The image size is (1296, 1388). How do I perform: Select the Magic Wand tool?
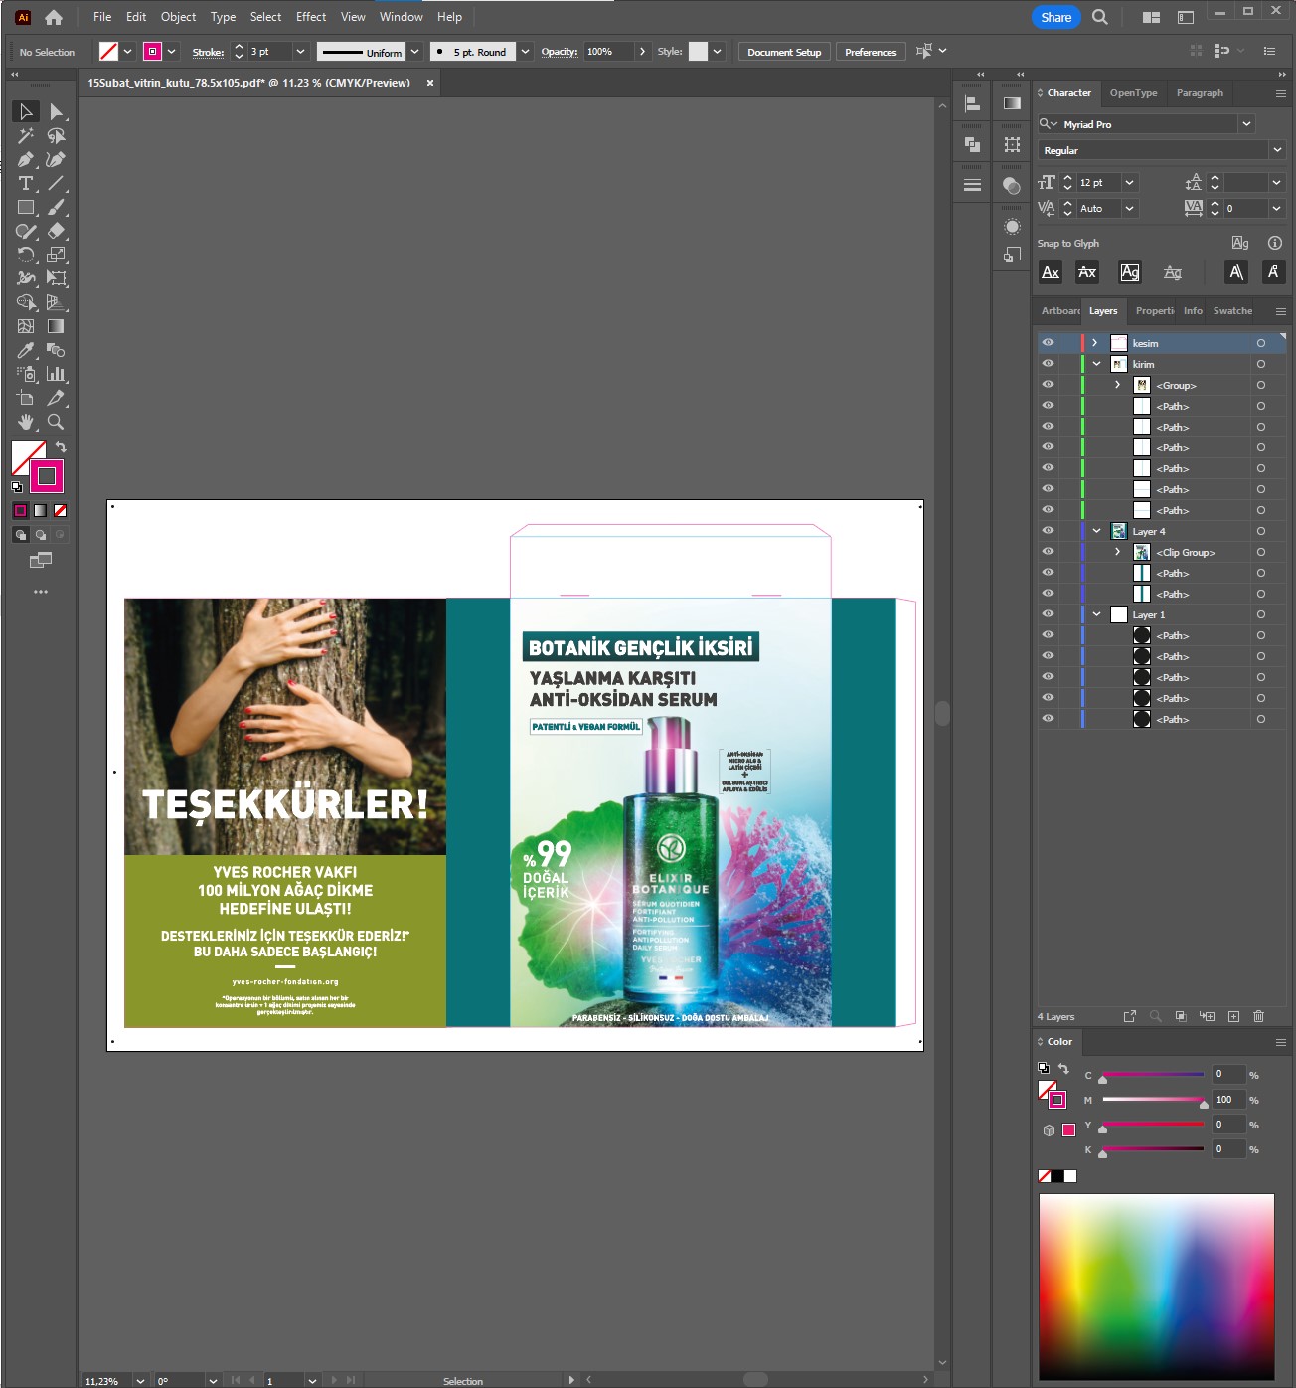click(26, 136)
